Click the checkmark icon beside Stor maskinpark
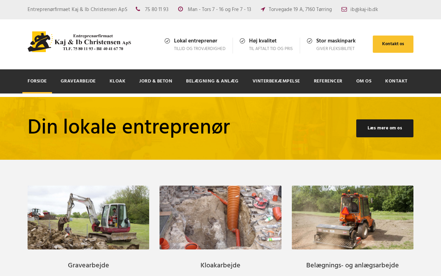The image size is (441, 276). 310,41
